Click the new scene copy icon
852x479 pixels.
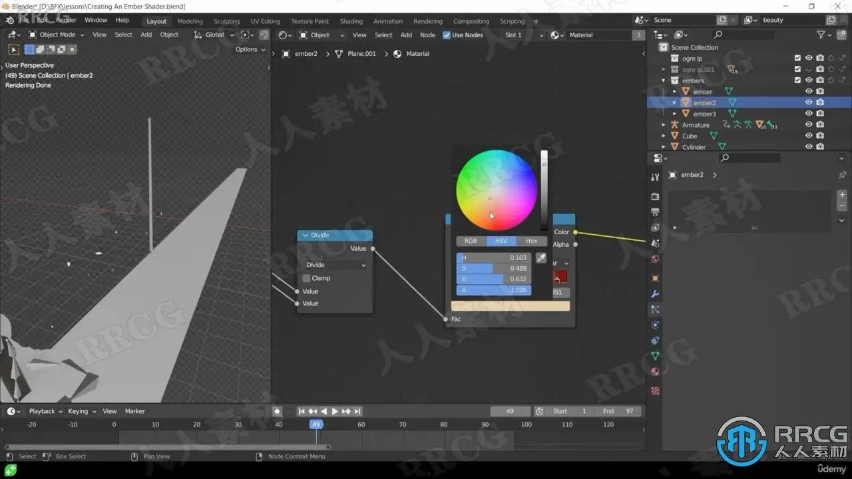[x=722, y=20]
